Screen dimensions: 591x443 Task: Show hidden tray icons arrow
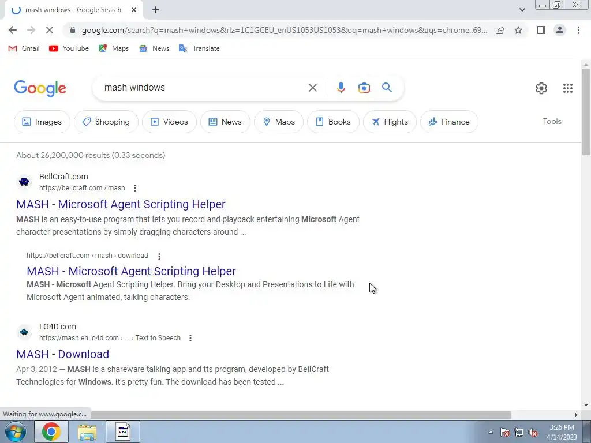[491, 432]
